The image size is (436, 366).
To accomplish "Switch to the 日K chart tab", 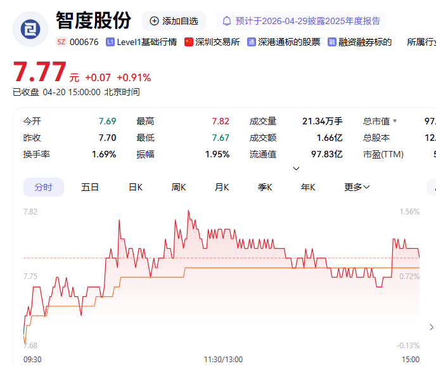I will tap(136, 187).
